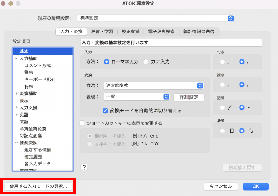Open the 現在の環境設定 dropdown
Viewport: 278px width, 196px height.
coord(156,18)
